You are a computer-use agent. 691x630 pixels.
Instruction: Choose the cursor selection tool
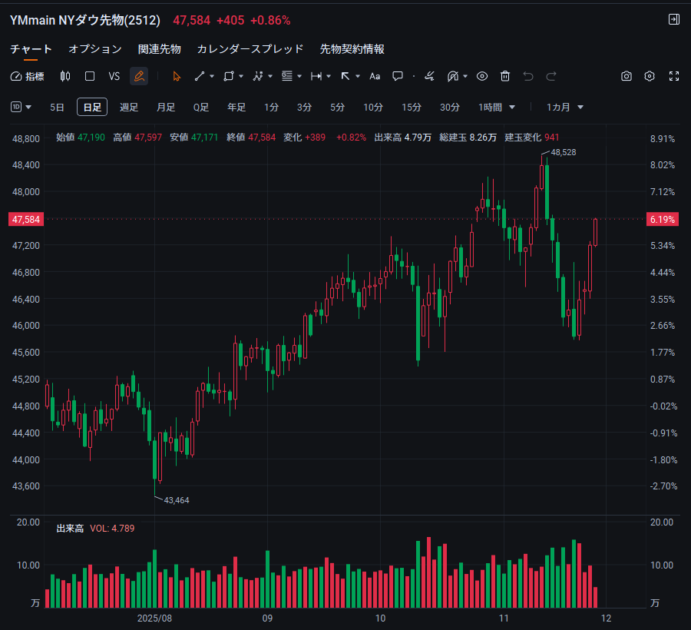click(177, 76)
